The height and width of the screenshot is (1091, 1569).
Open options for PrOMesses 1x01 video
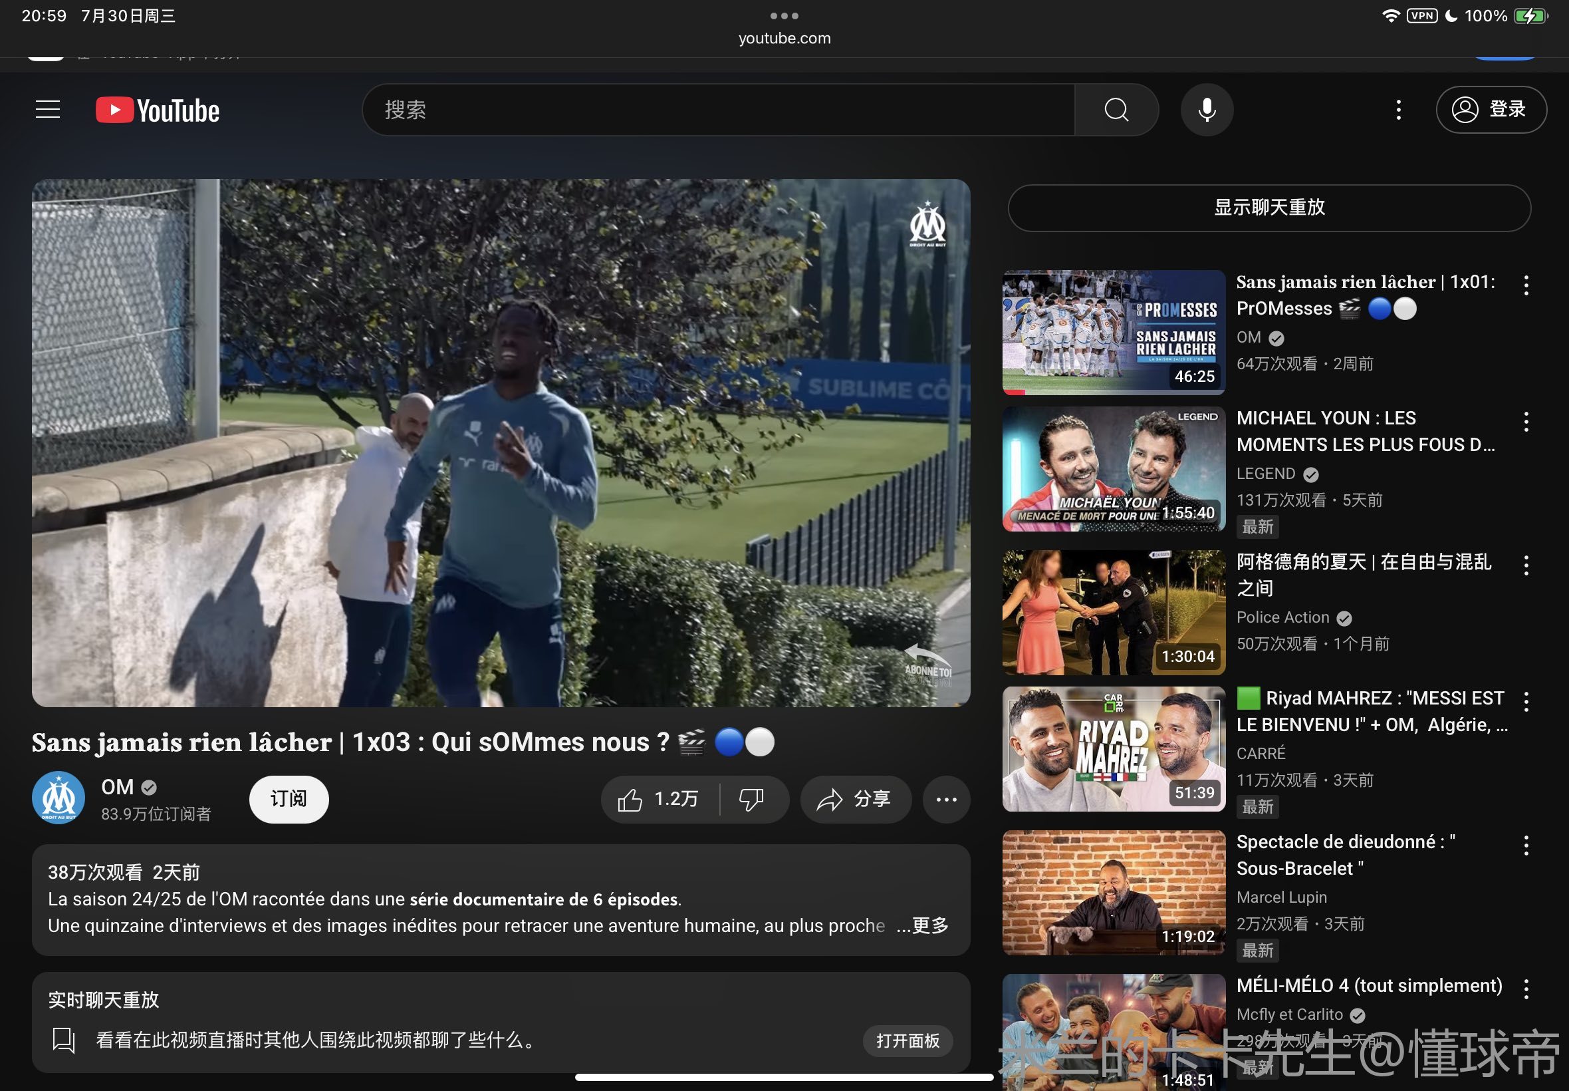(x=1526, y=285)
